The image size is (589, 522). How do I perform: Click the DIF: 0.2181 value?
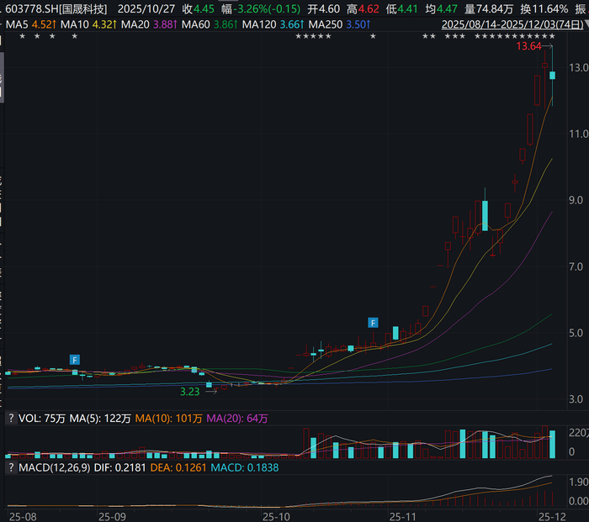pos(119,467)
